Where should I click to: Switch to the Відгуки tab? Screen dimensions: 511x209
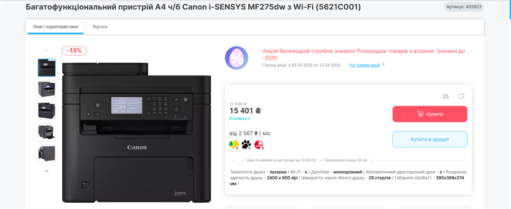point(100,27)
